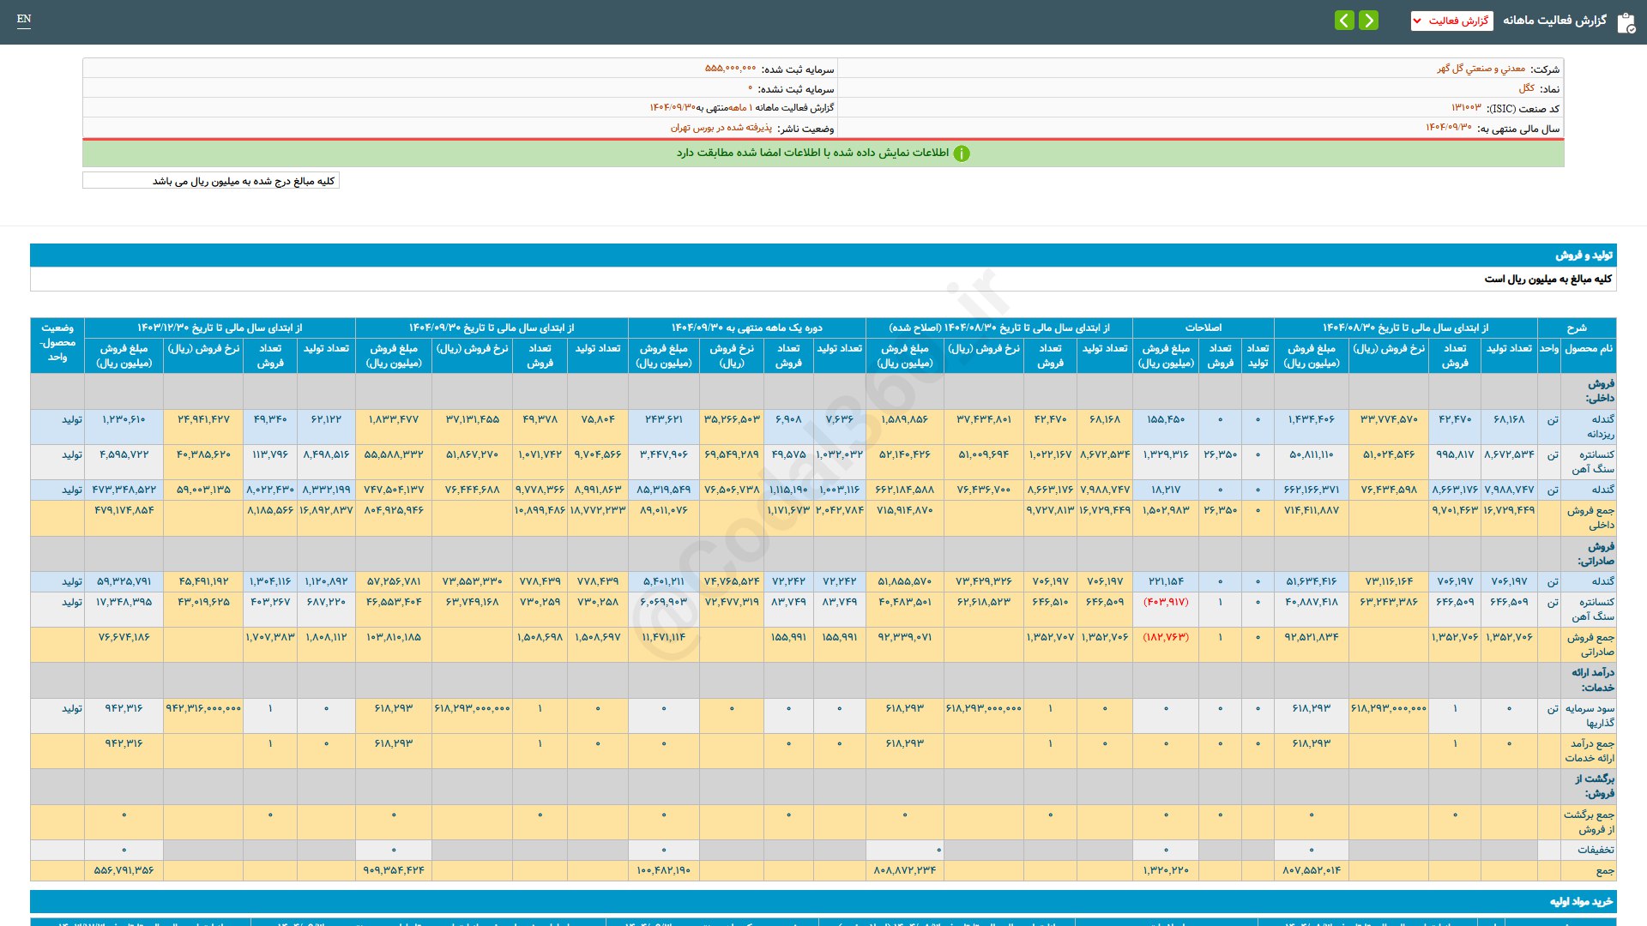Click the سود سرمایه گذاریها row label
This screenshot has height=926, width=1647.
click(1589, 715)
